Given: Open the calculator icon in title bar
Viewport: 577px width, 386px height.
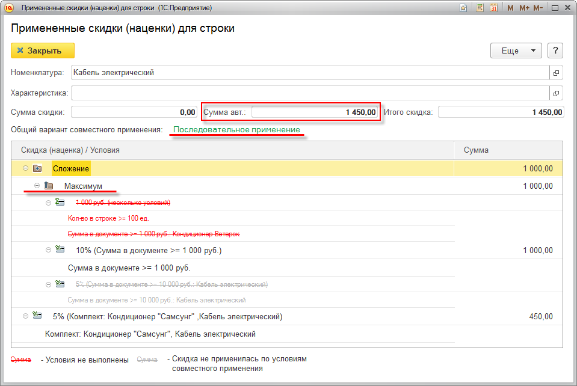Looking at the screenshot, I should tap(480, 8).
